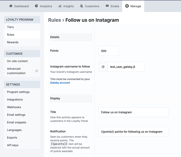Screen dimensions: 181x157
Task: Click the Insights bar chart icon
Action: pos(60,6)
